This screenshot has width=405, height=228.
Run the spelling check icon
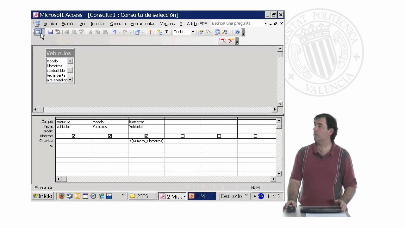[x=81, y=32]
